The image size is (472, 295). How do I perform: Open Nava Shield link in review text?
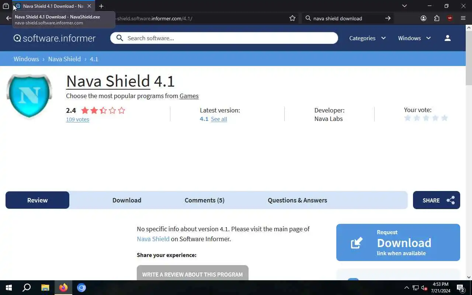click(153, 239)
